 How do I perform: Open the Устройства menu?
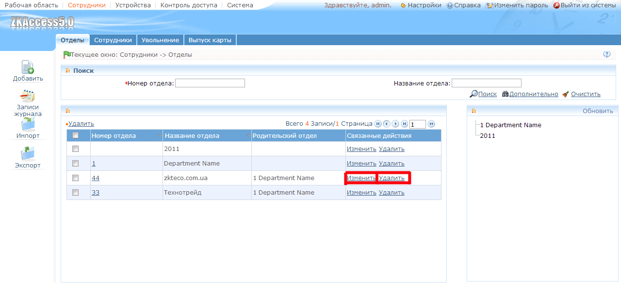(x=133, y=5)
